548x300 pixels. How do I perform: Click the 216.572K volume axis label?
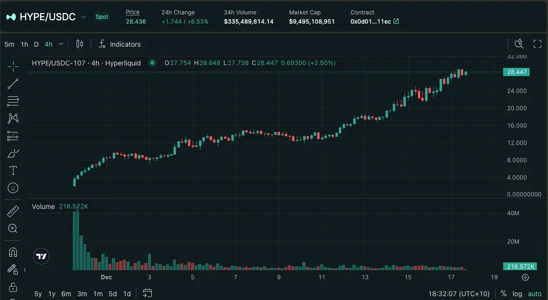point(521,266)
